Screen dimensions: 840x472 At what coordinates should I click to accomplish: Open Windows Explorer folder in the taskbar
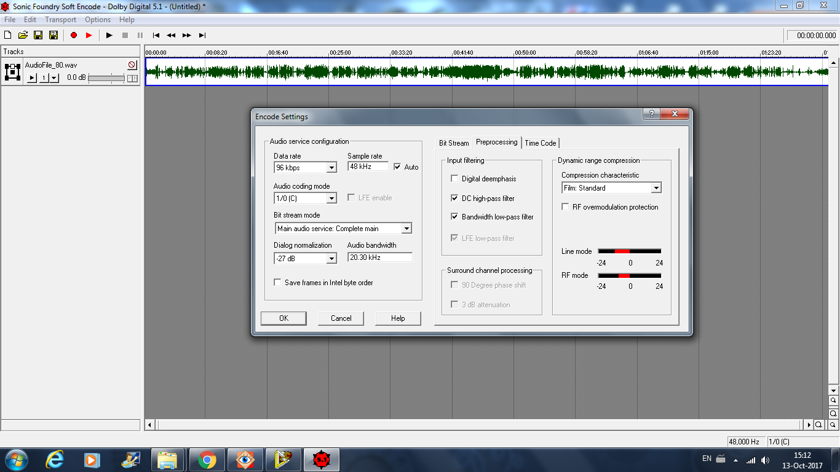(167, 460)
